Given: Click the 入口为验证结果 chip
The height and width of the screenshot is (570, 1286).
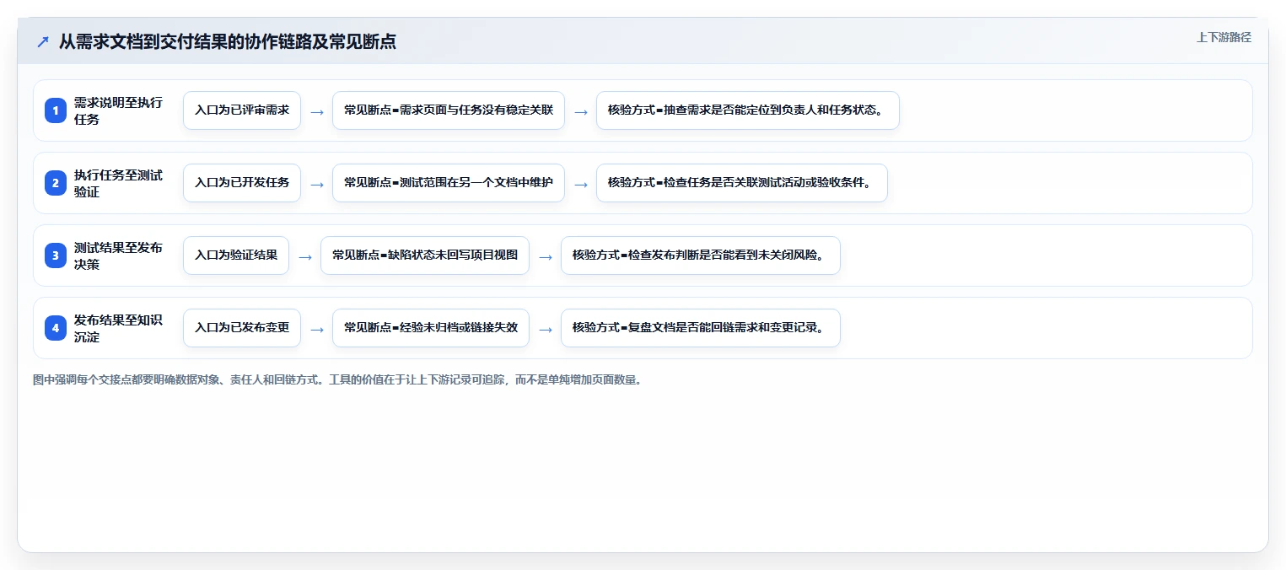Looking at the screenshot, I should pos(236,255).
